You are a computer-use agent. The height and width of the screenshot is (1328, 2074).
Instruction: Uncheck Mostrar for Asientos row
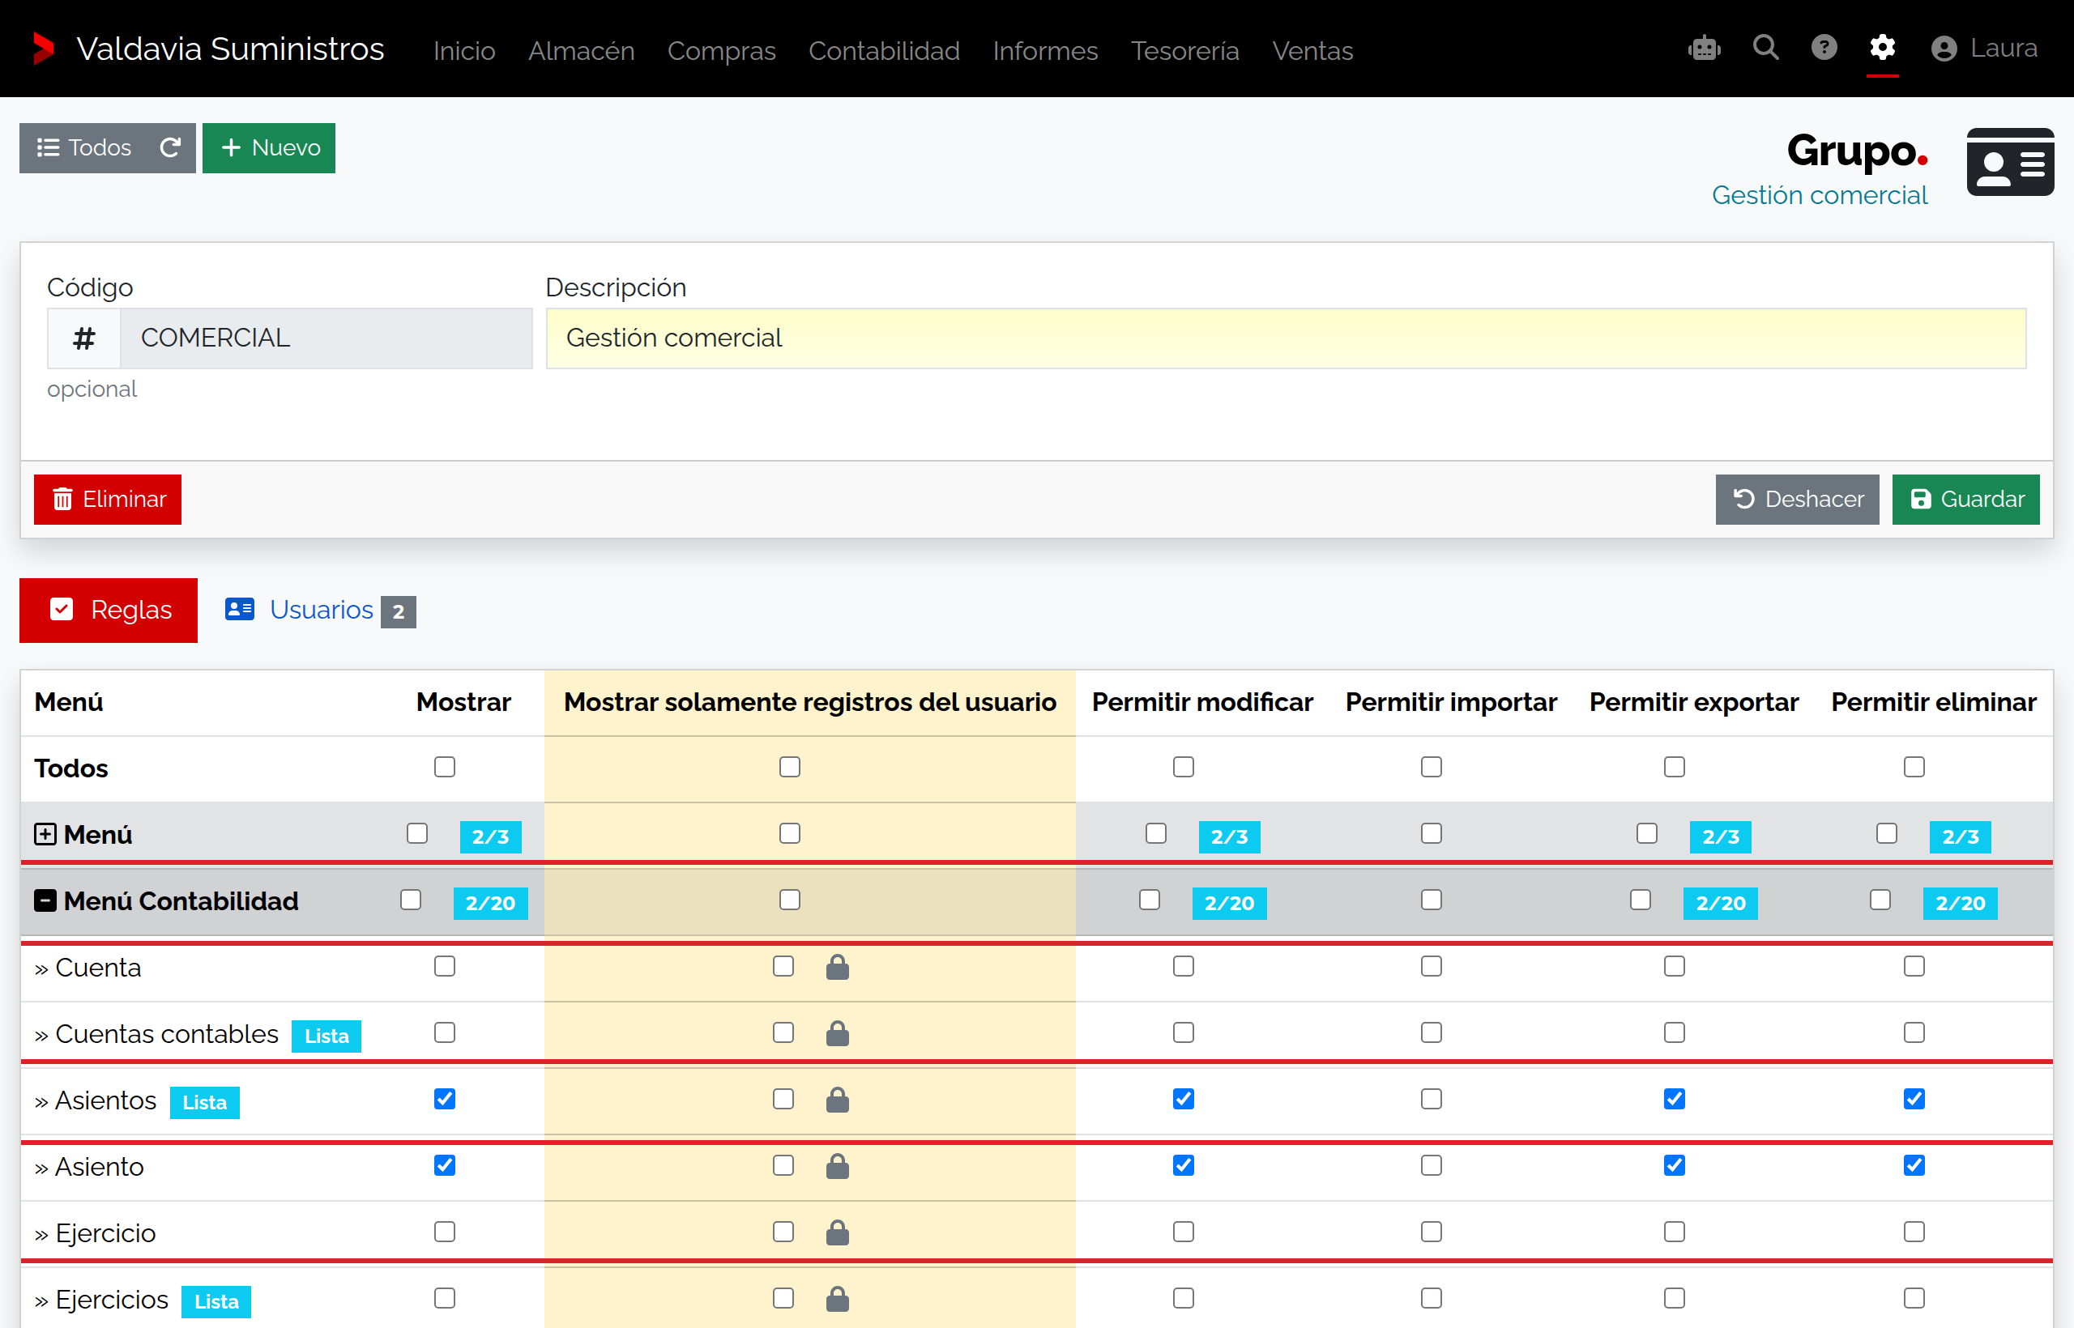click(x=444, y=1099)
